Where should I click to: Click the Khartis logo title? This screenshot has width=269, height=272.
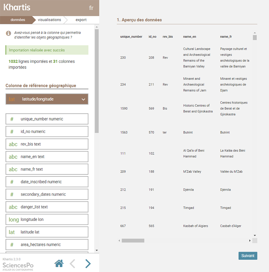click(17, 7)
